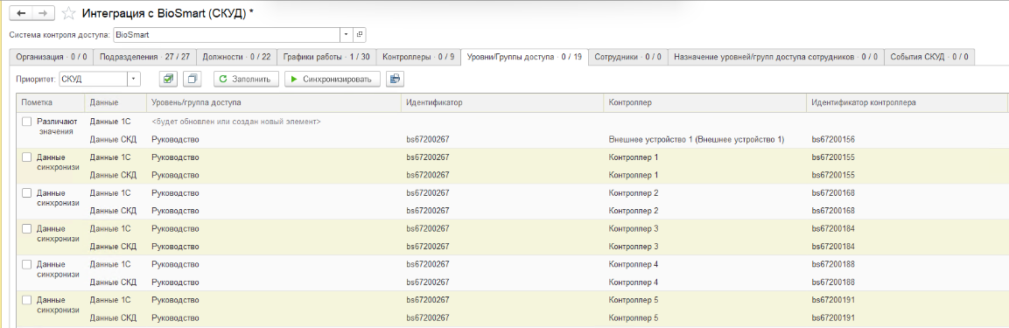Click the Синхронизировать button
This screenshot has height=328, width=1009.
pyautogui.click(x=332, y=79)
